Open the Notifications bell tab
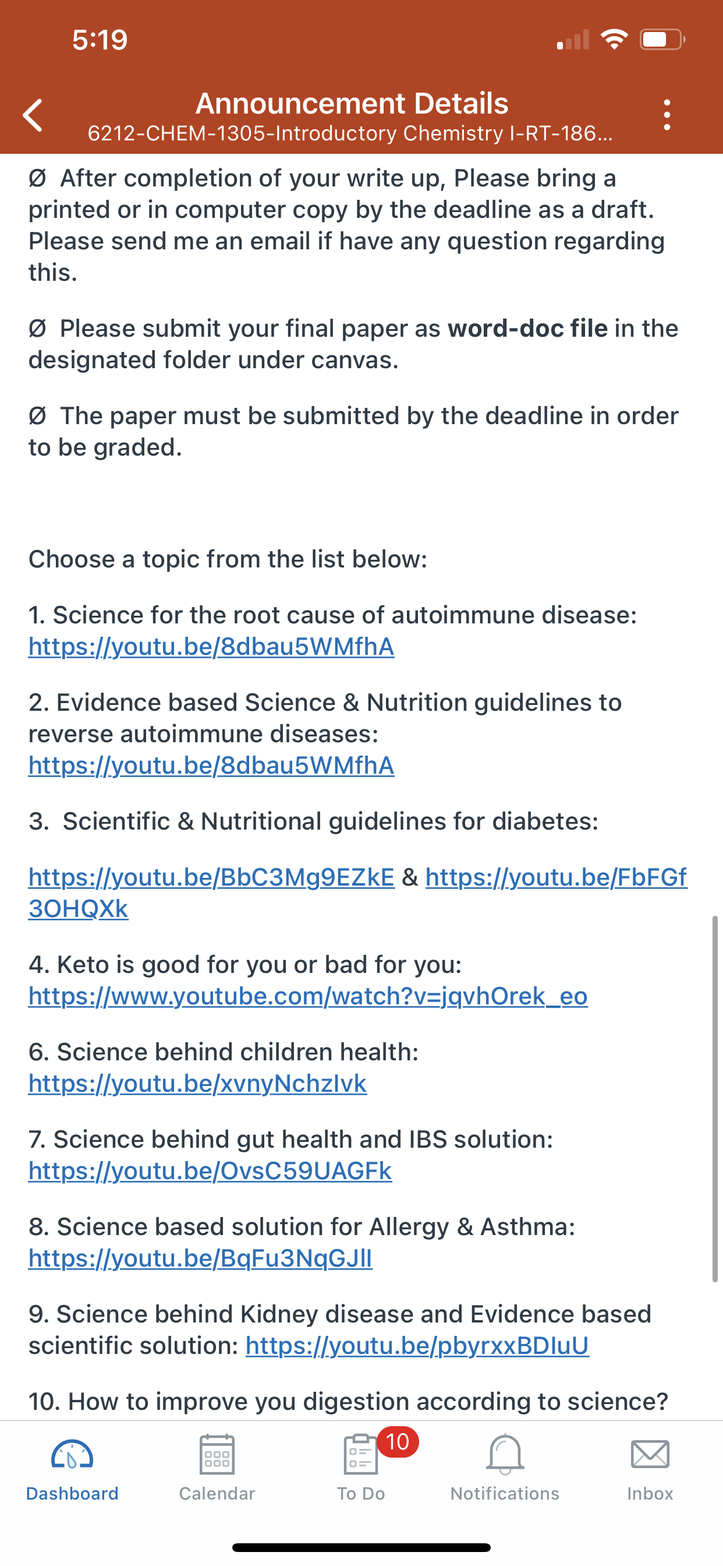This screenshot has height=1566, width=723. click(x=505, y=1469)
